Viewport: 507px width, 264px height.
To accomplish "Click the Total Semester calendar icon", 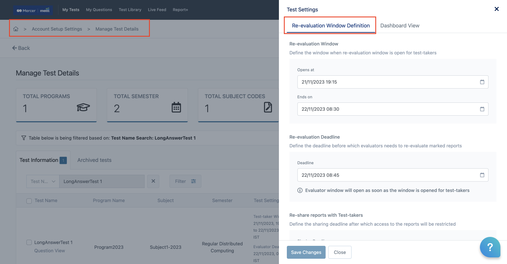I will coord(176,107).
